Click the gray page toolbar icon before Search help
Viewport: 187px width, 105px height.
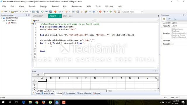click(119, 12)
